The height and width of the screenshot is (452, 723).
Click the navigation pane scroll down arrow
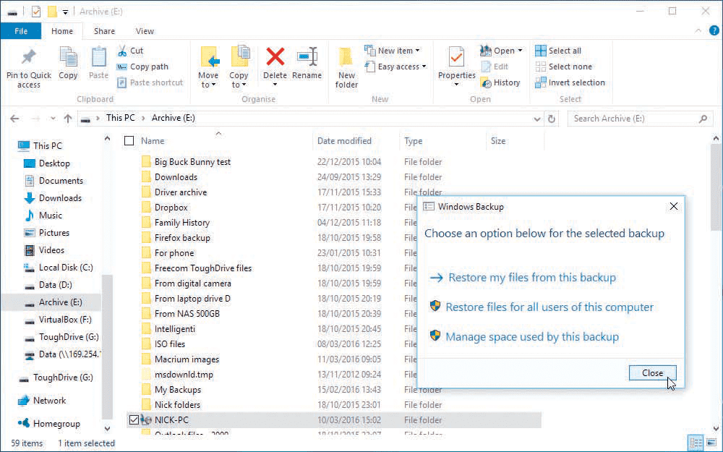[107, 428]
